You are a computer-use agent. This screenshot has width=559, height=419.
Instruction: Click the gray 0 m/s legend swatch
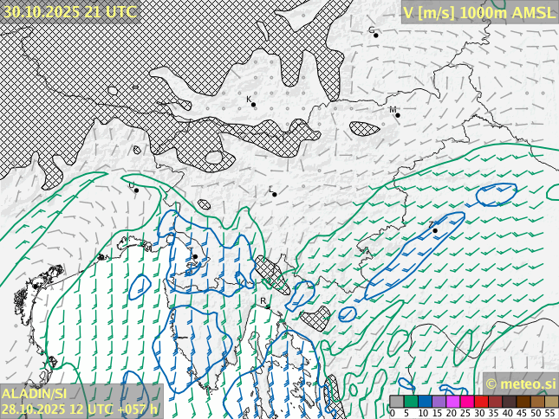tap(396, 402)
